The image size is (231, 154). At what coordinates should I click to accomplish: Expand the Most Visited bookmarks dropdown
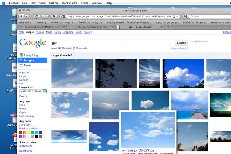26,22
